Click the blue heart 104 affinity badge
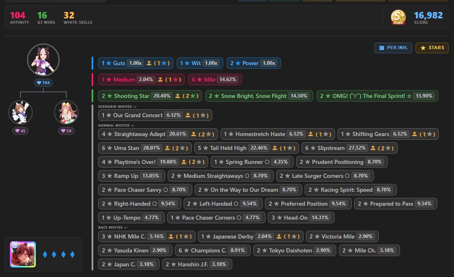The height and width of the screenshot is (277, 454). (x=43, y=83)
